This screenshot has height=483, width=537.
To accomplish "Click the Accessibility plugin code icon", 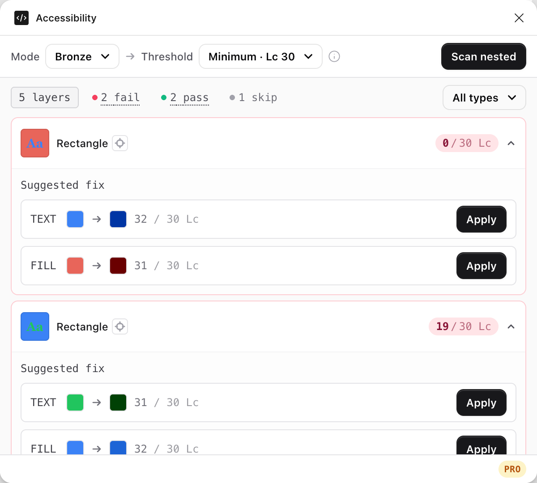I will click(21, 18).
